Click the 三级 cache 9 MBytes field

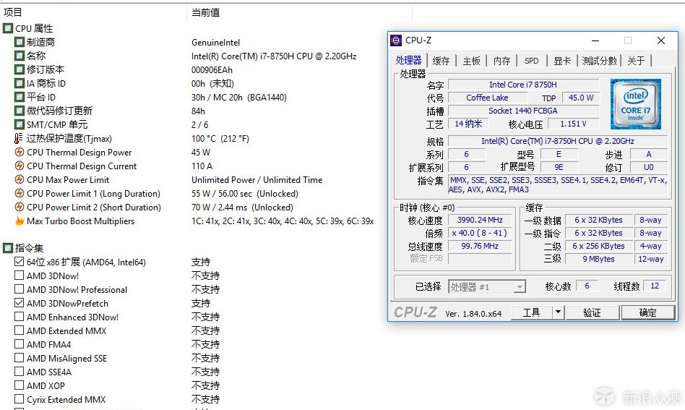click(x=598, y=259)
